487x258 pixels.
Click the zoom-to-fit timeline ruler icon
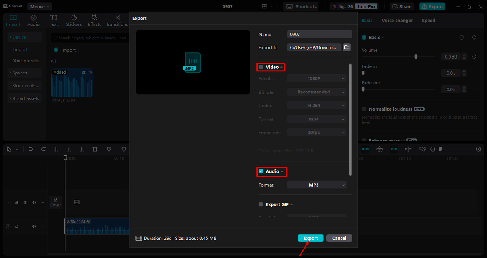[x=422, y=149]
